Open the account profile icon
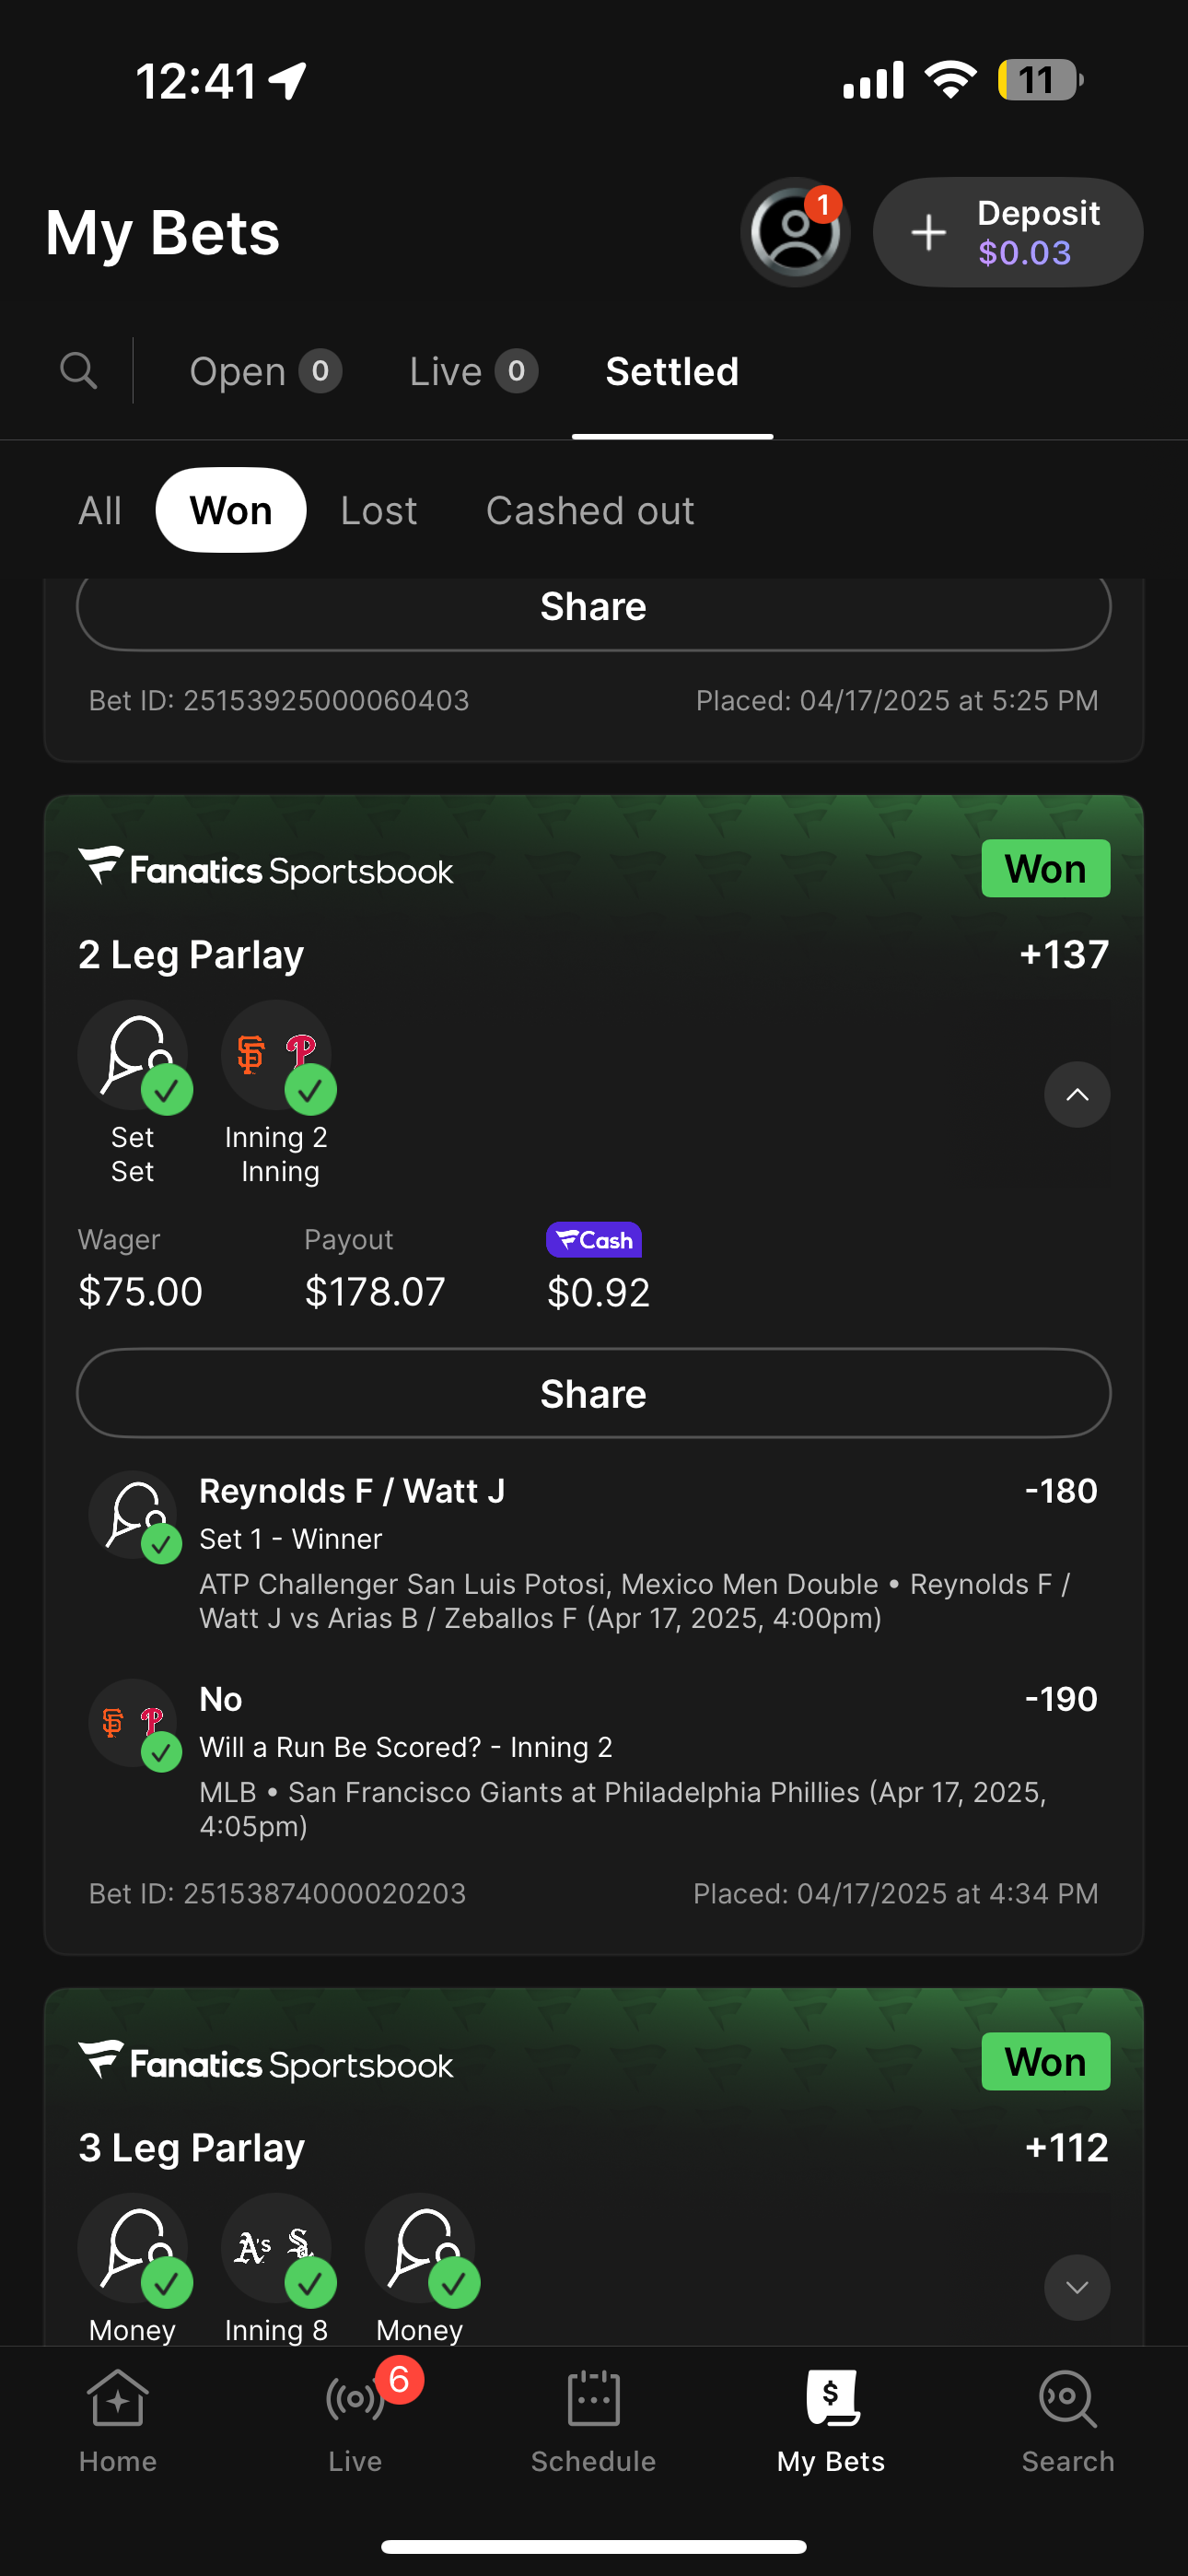This screenshot has width=1188, height=2576. click(795, 232)
